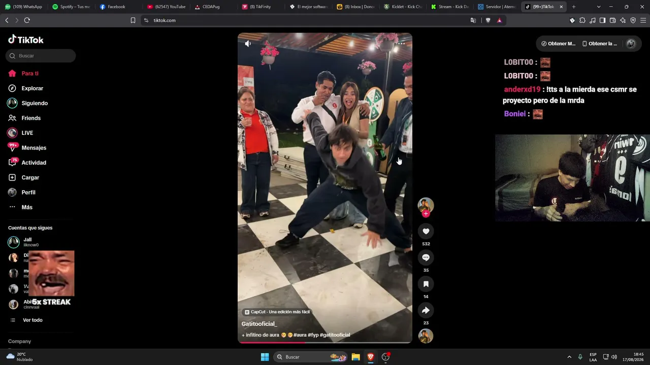Click the CapCut easier editing tag
This screenshot has width=650, height=365.
point(277,312)
